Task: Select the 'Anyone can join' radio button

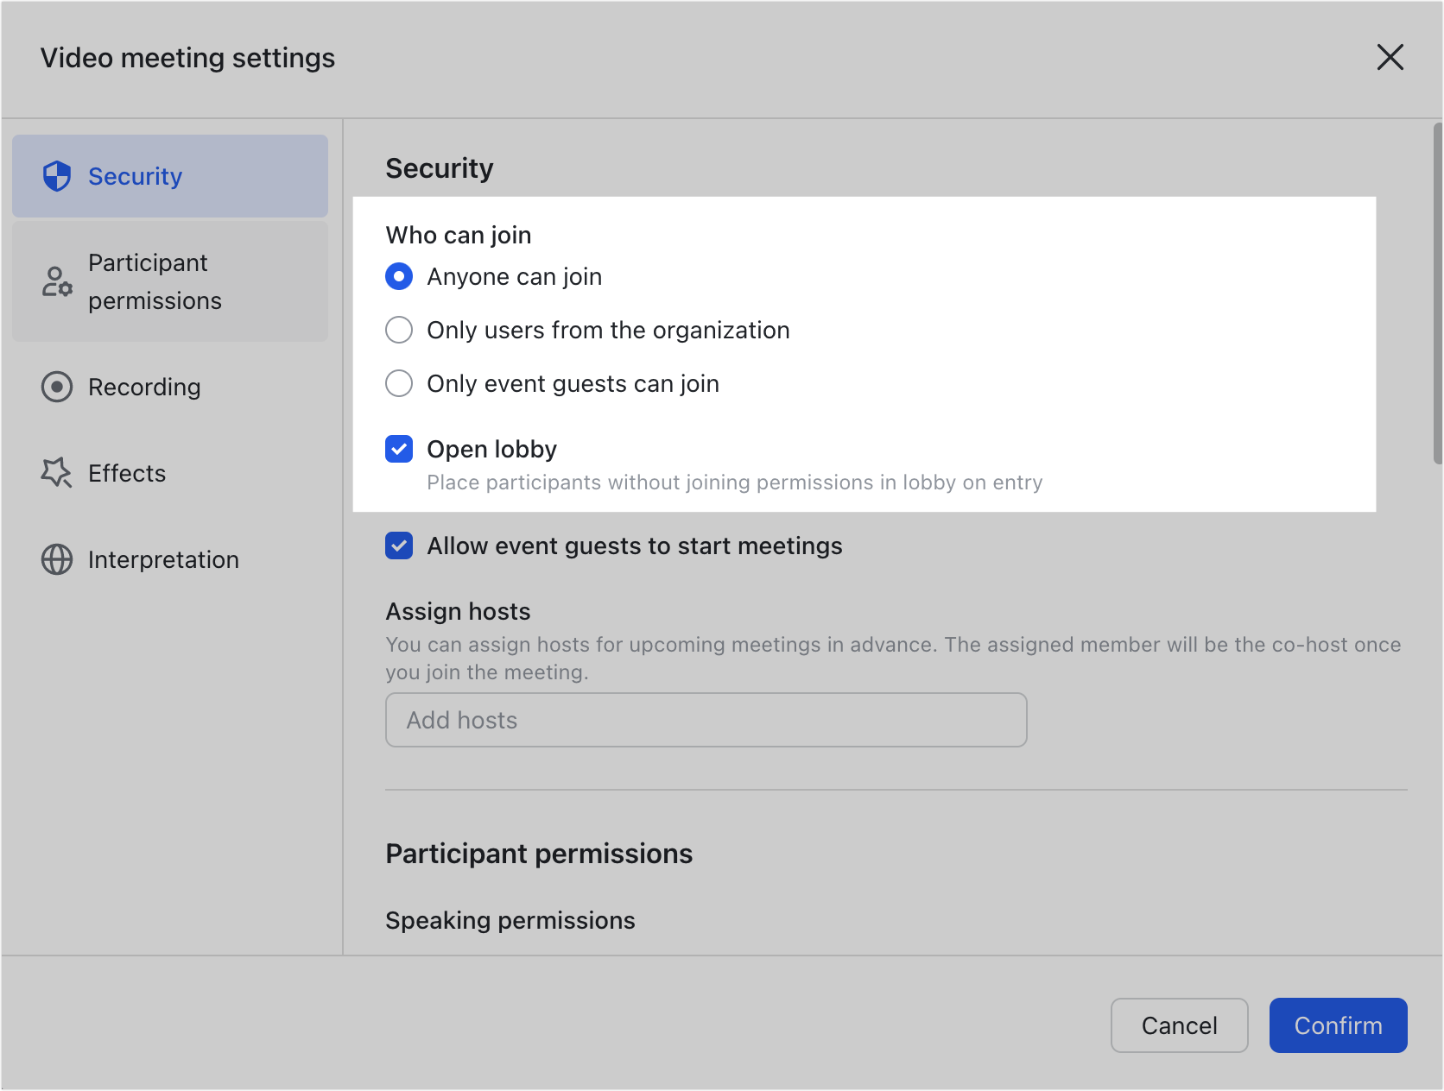Action: click(399, 277)
